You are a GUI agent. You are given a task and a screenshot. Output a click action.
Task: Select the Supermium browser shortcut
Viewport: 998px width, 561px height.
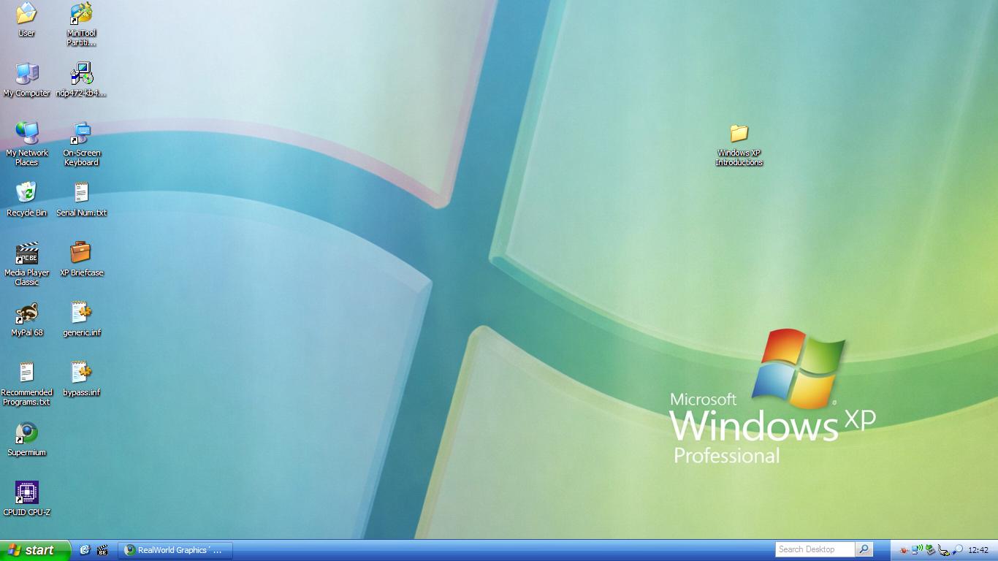click(x=26, y=432)
